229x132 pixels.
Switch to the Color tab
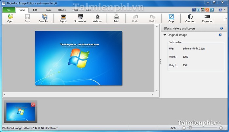pos(48,10)
